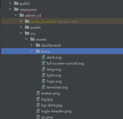Select login-header.png file

point(56,111)
